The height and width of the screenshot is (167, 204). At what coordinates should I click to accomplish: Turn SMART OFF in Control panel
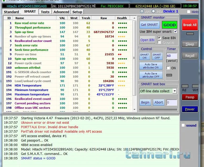coord(157,56)
